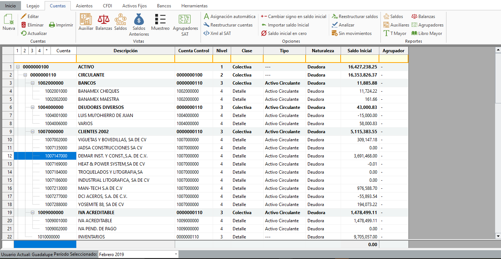Switch to the Asientos tab
501x259 pixels.
coord(84,6)
